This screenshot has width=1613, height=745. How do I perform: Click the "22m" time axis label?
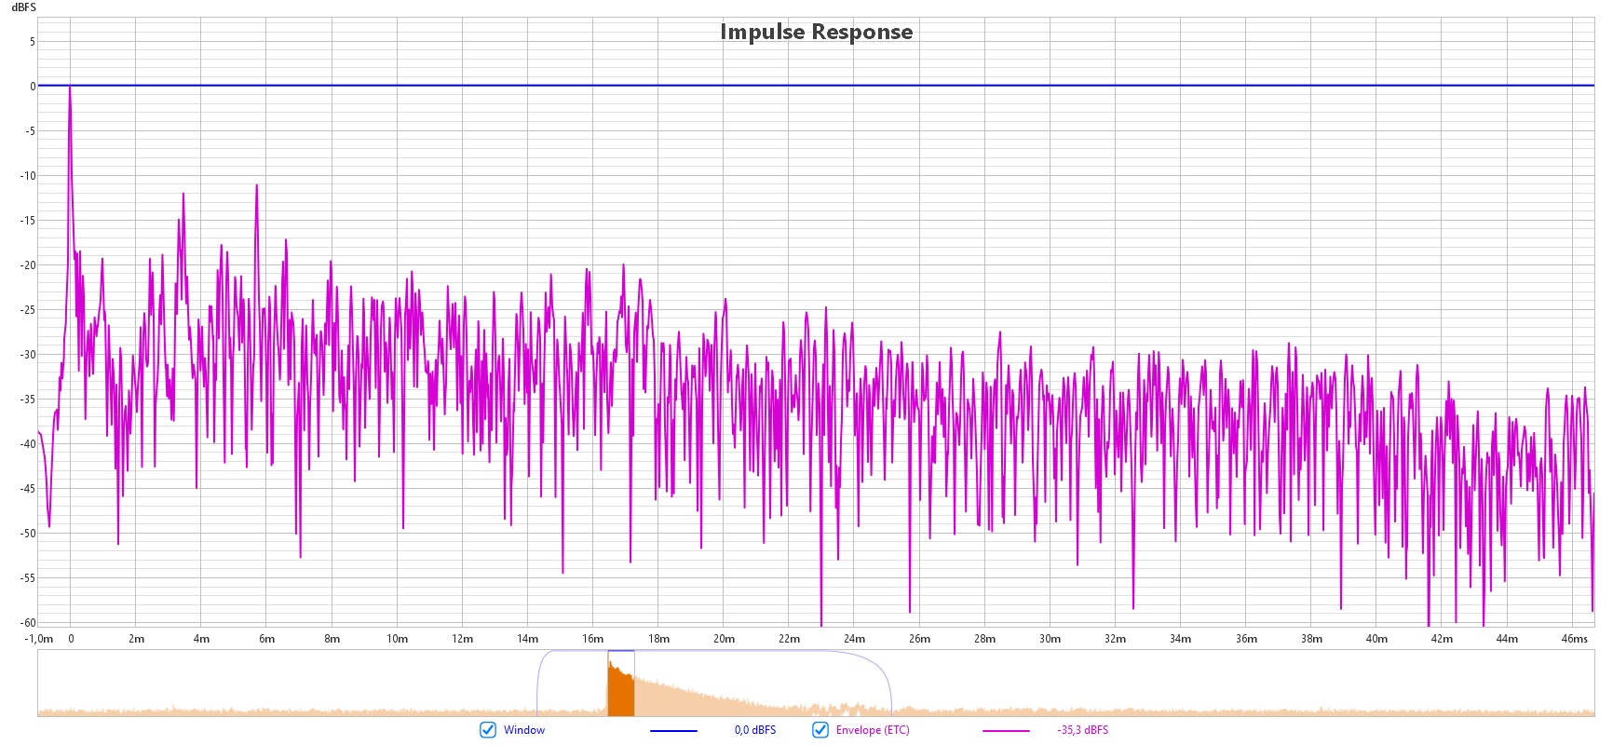point(789,639)
